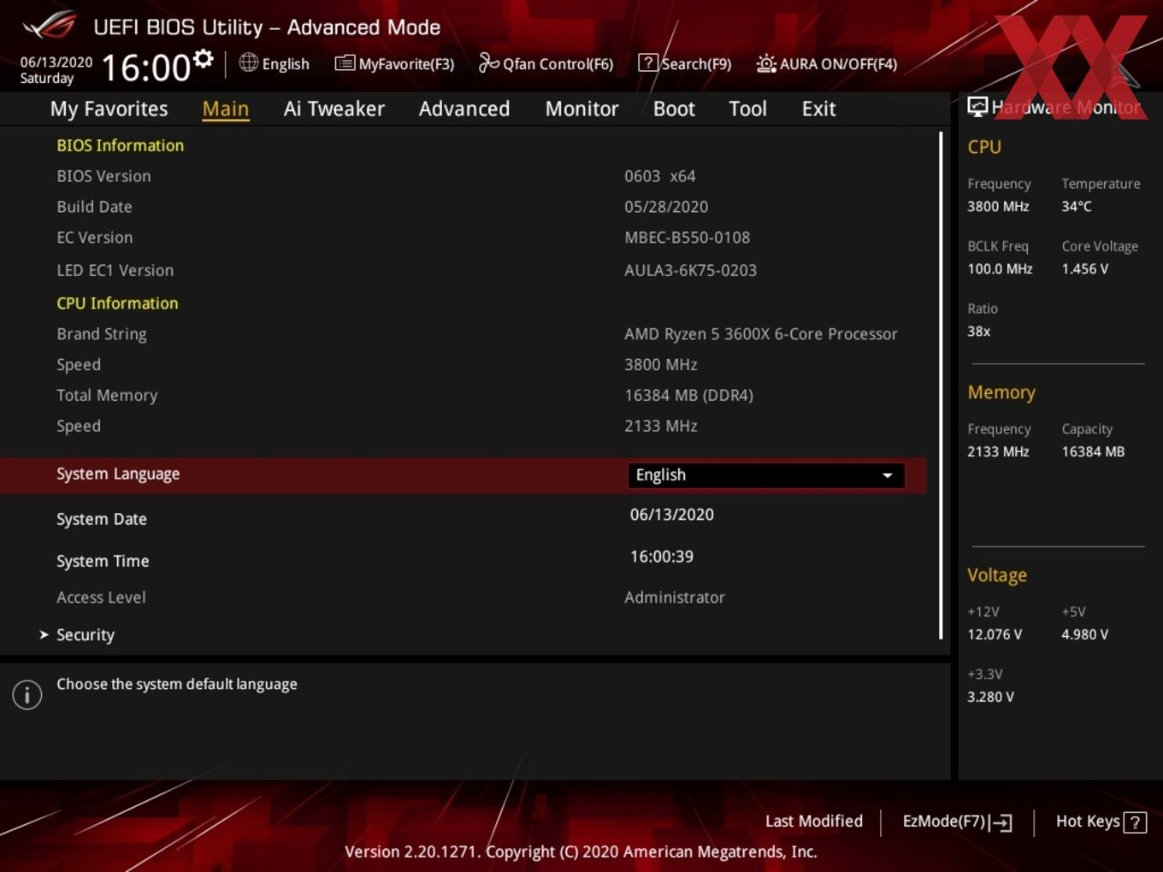
Task: Click the AMD Ryzen 5 3600X brand string
Action: [x=761, y=334]
